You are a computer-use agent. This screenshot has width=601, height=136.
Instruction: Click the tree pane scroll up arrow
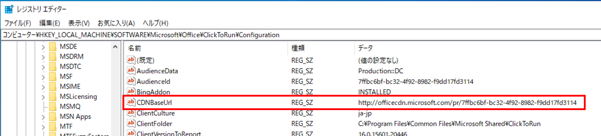[x=115, y=47]
